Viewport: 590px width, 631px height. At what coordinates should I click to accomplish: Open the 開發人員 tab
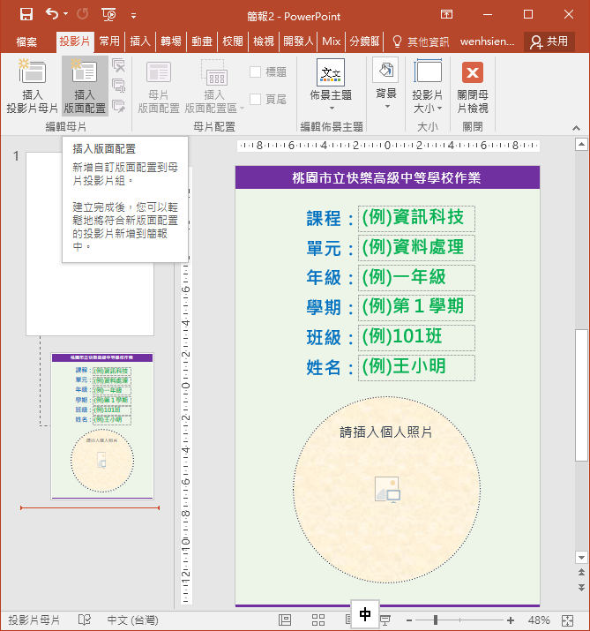click(x=298, y=41)
